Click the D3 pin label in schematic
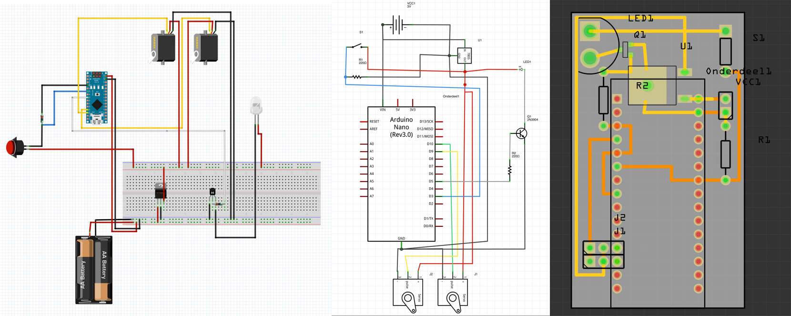The width and height of the screenshot is (791, 316). pos(431,196)
